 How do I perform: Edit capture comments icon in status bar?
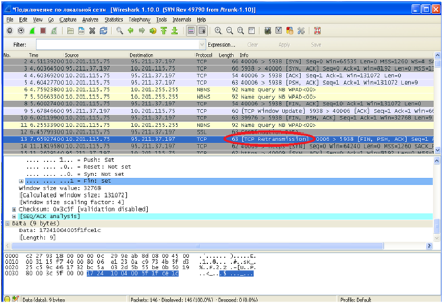16,299
